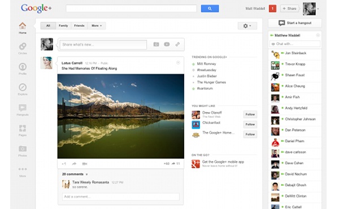This screenshot has width=339, height=209.
Task: Click Start a hangout button
Action: pos(295,23)
